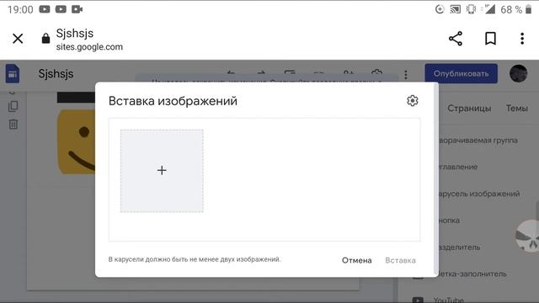Tap the battery status icon
Image resolution: width=539 pixels, height=303 pixels.
(528, 9)
